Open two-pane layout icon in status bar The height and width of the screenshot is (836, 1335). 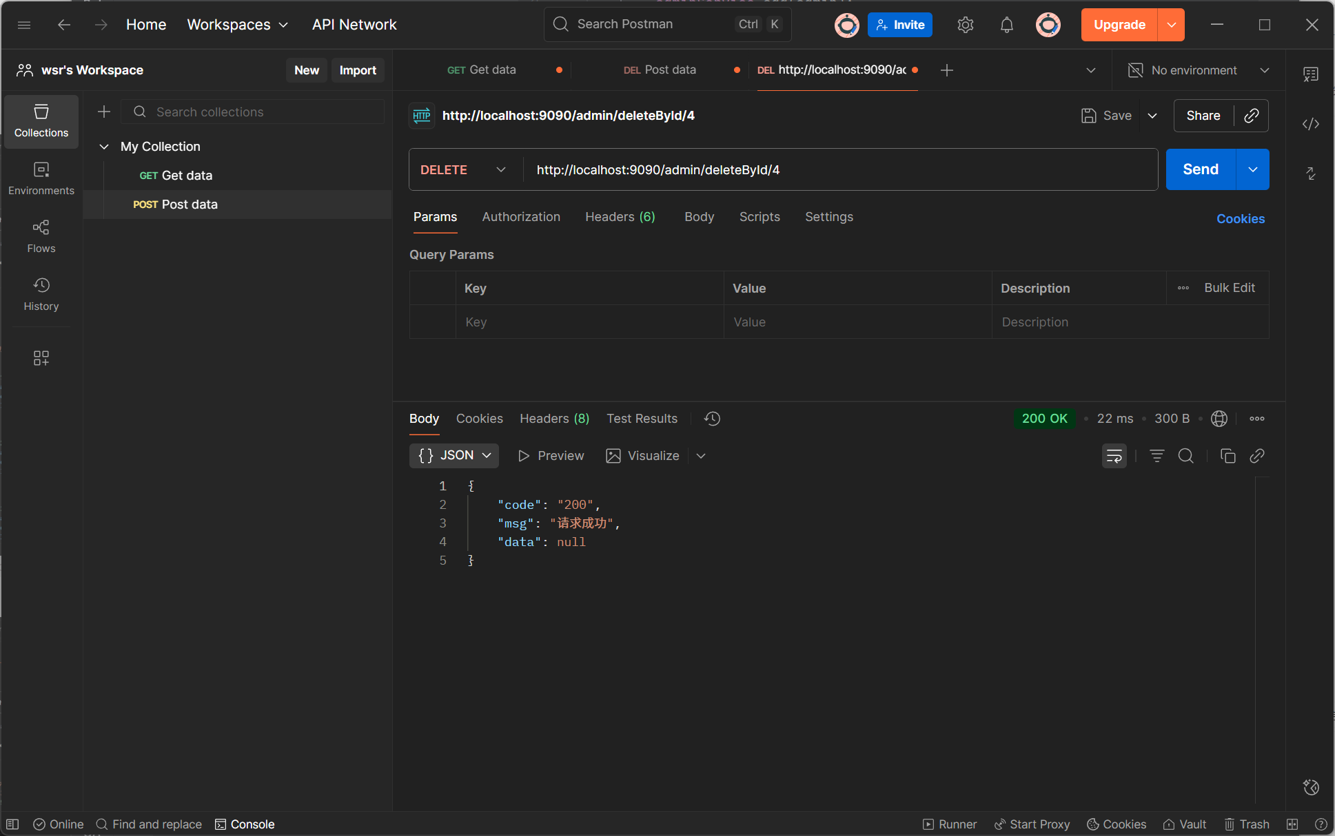coord(1292,824)
